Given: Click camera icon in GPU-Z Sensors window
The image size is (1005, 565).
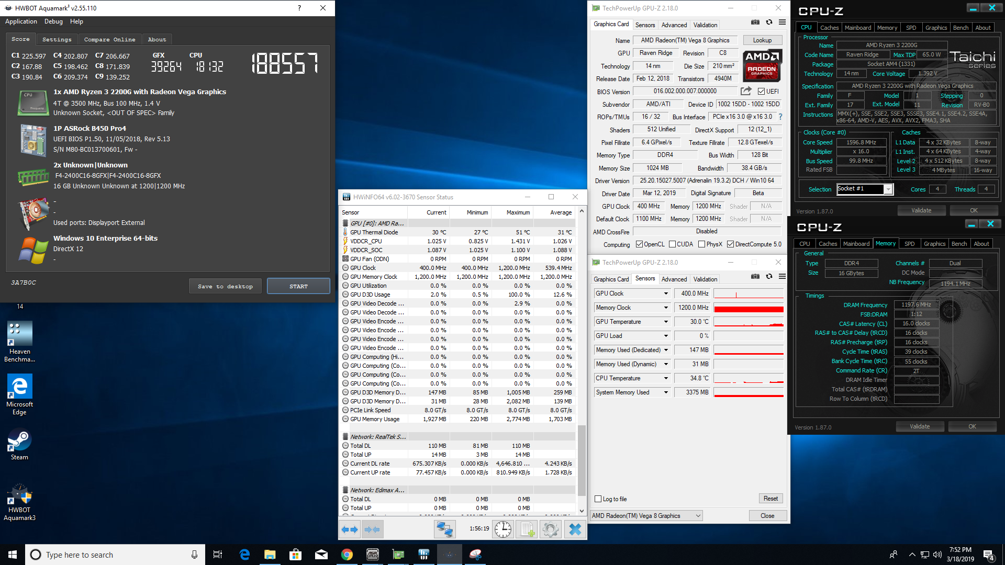Looking at the screenshot, I should click(755, 277).
